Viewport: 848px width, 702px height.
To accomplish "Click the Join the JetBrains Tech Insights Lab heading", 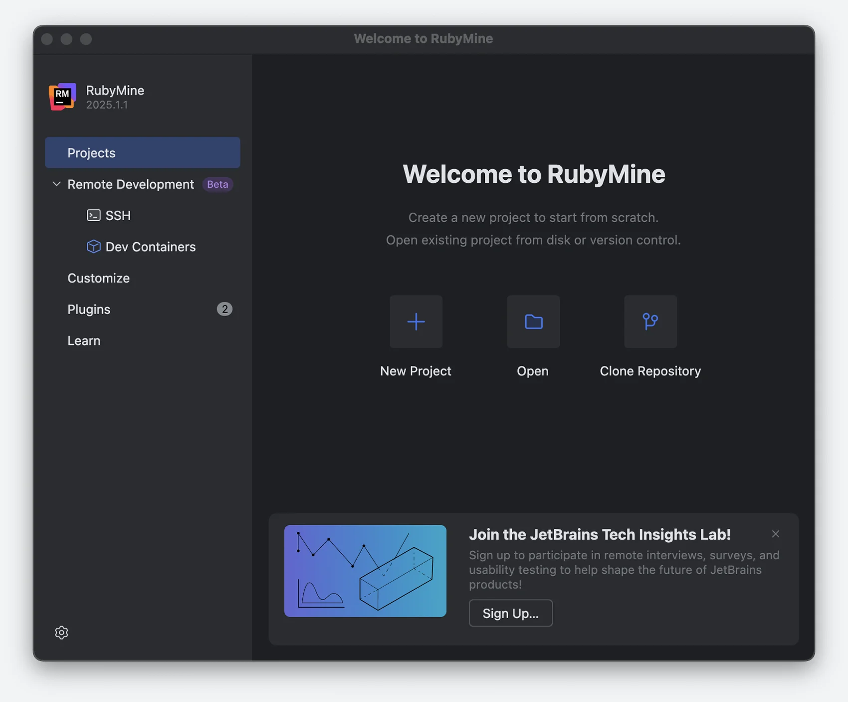I will (x=600, y=534).
